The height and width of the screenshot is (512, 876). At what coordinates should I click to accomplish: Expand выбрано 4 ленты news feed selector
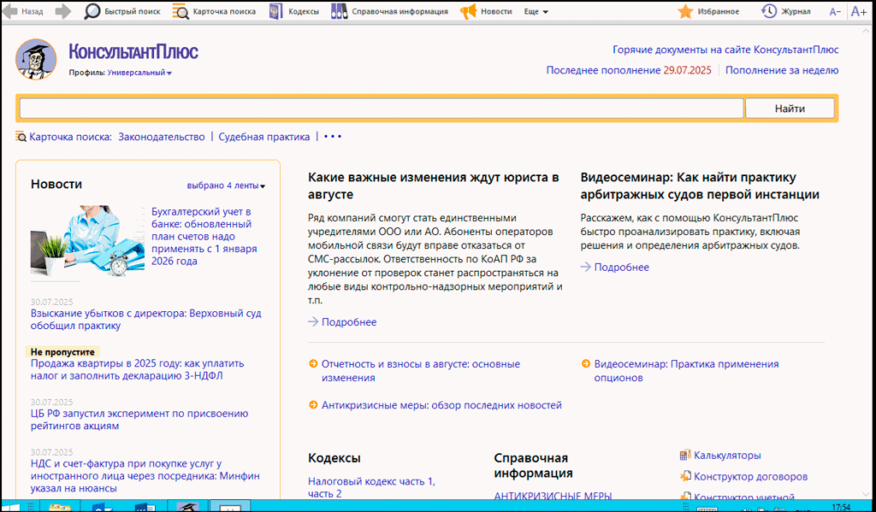tap(226, 186)
